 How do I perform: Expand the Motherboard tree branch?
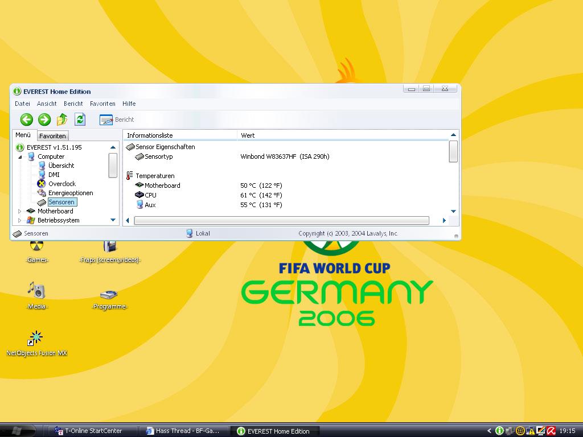point(20,211)
